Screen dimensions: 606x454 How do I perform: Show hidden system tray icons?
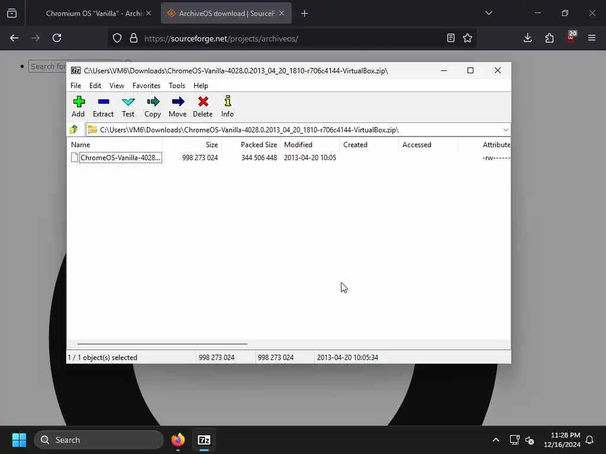(x=496, y=440)
